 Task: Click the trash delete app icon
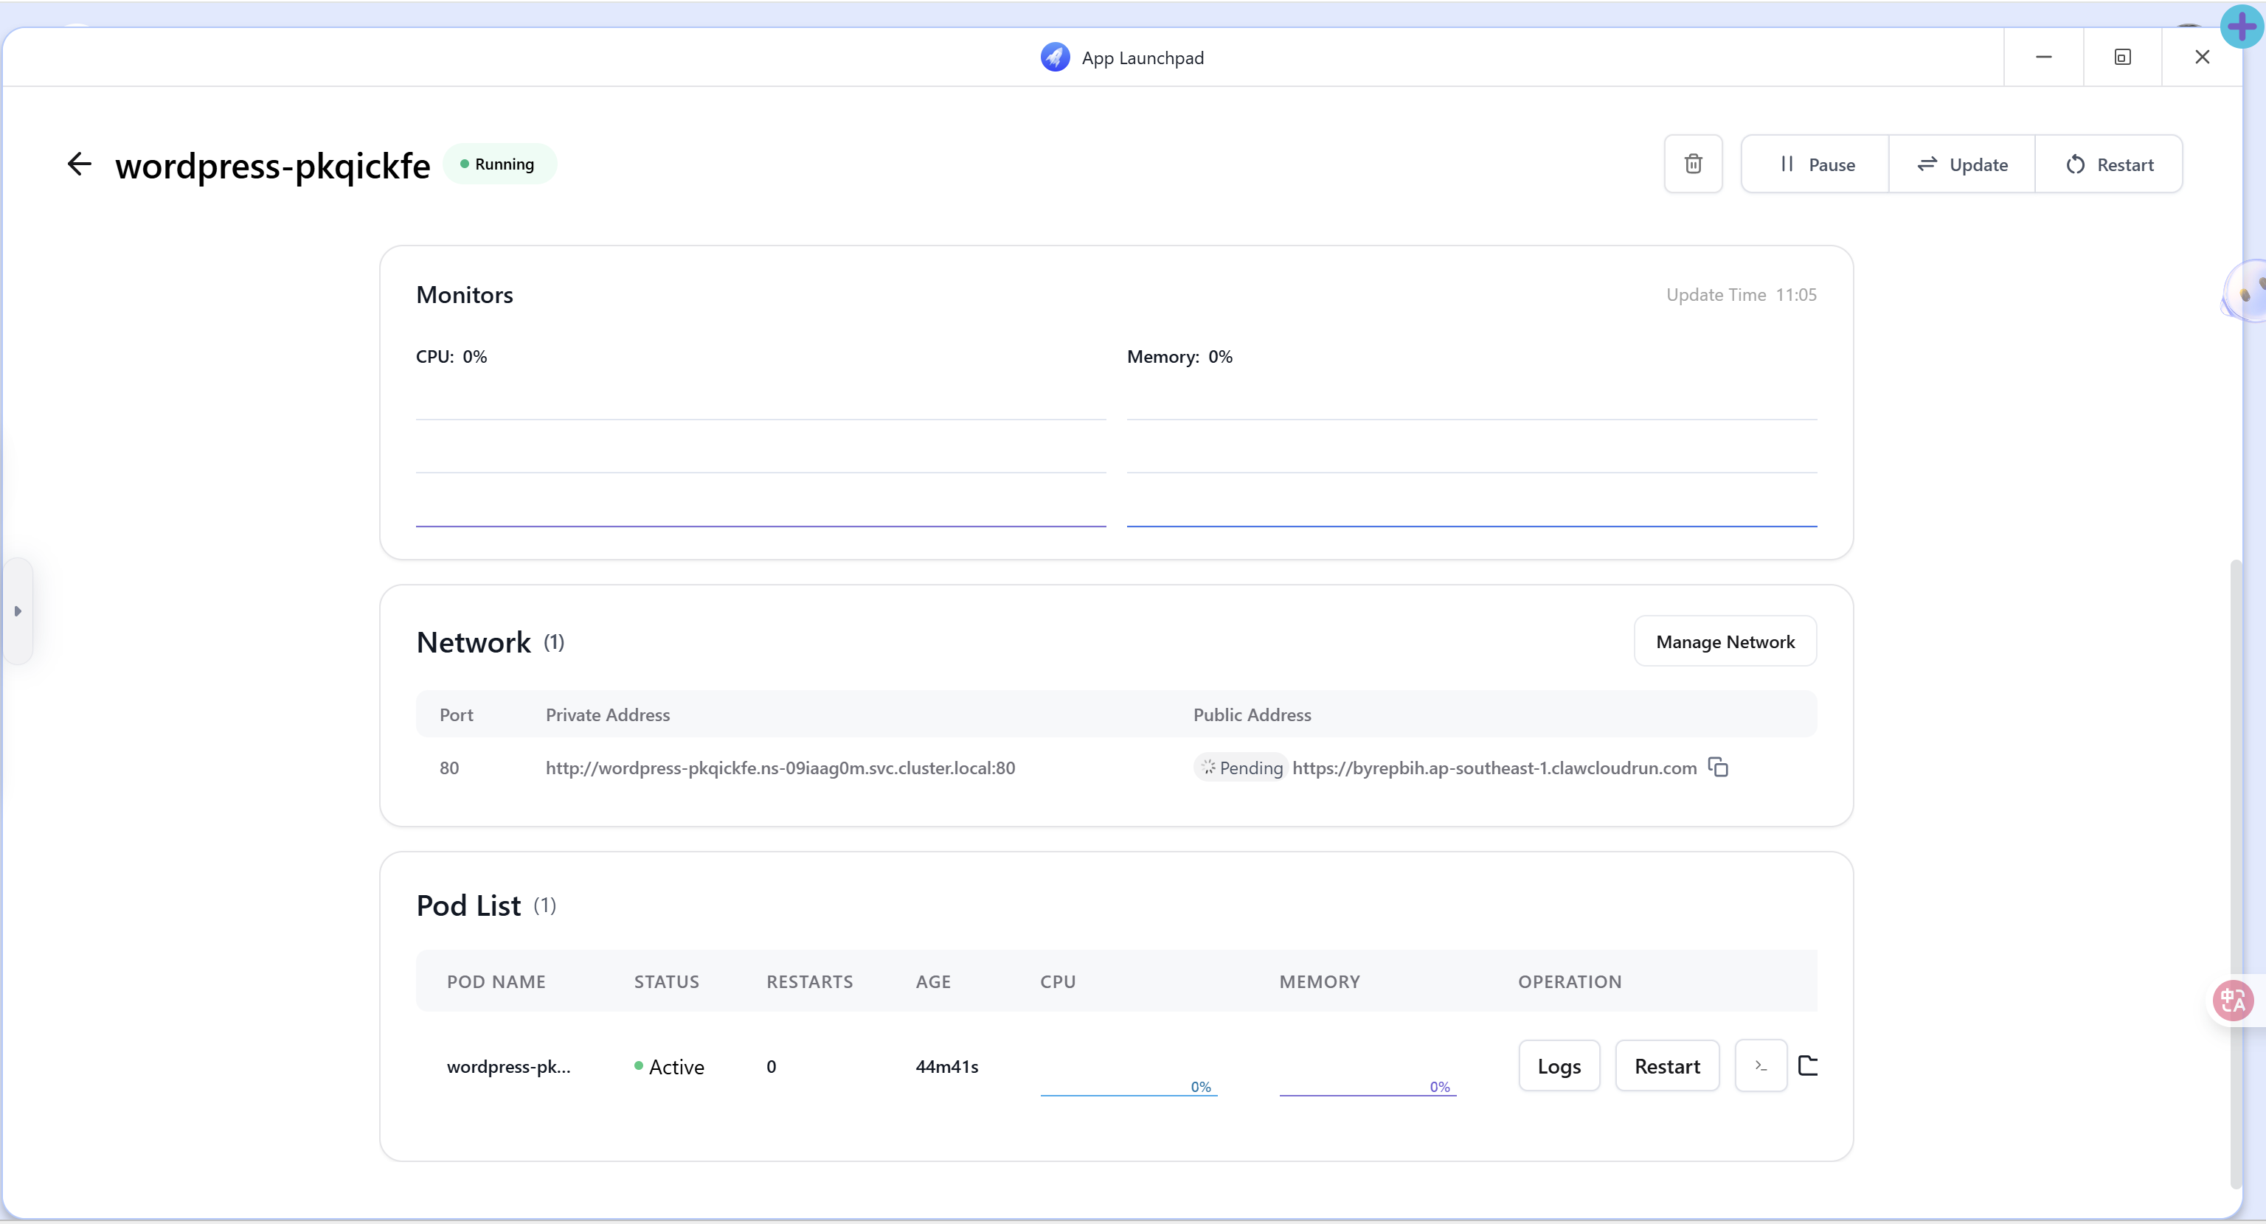tap(1692, 164)
